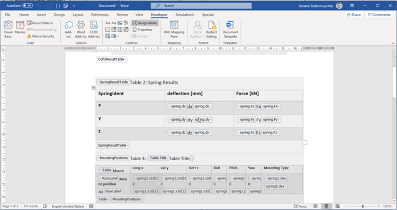
Task: Open the COM Add-ins dialog
Action: pos(94,29)
